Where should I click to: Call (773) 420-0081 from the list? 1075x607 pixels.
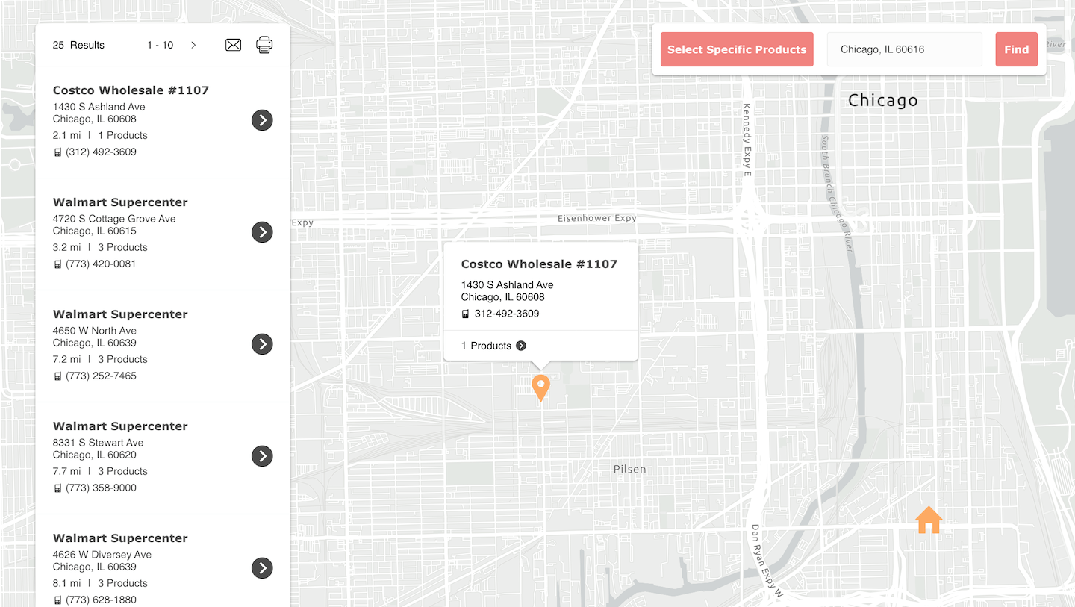pyautogui.click(x=101, y=264)
